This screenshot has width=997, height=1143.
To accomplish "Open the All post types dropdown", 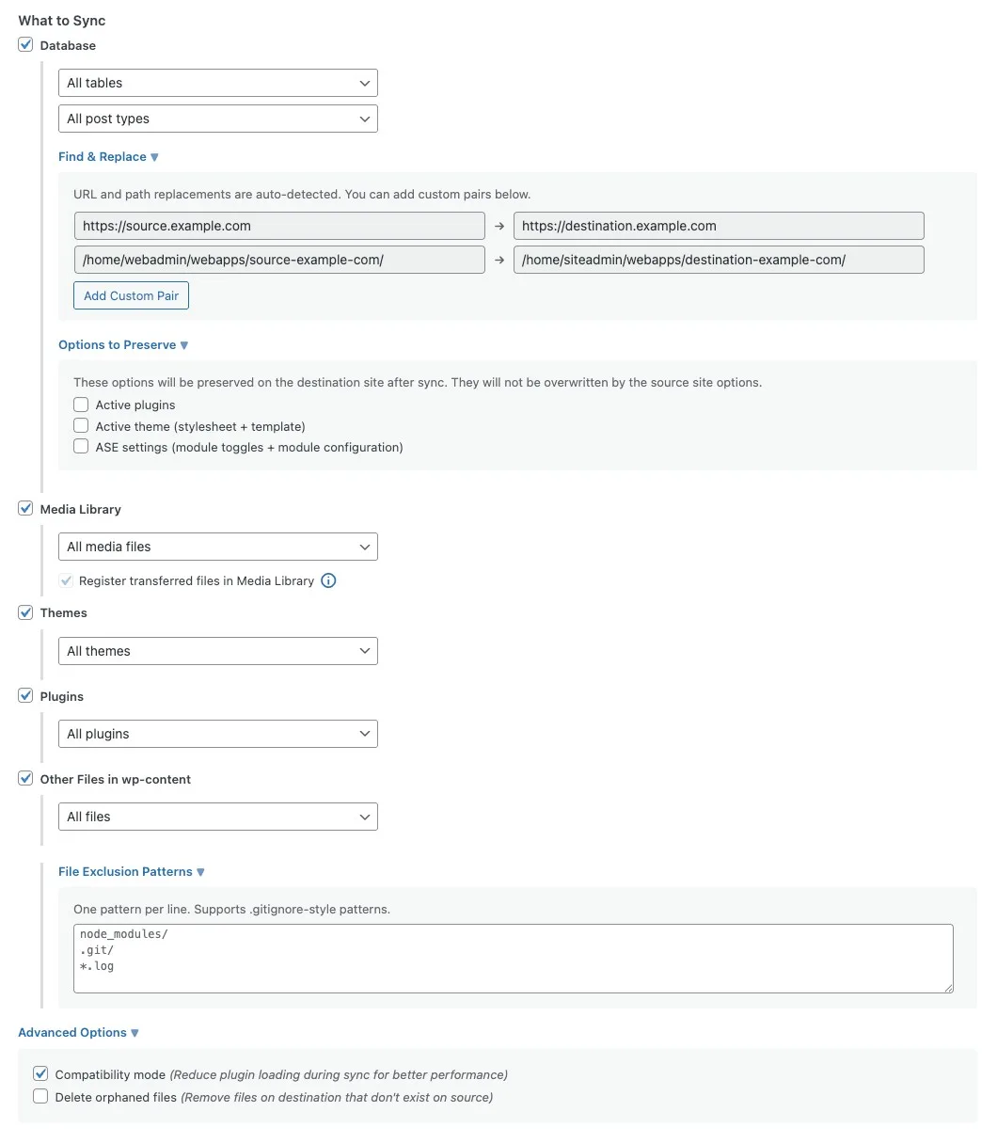I will click(x=217, y=119).
